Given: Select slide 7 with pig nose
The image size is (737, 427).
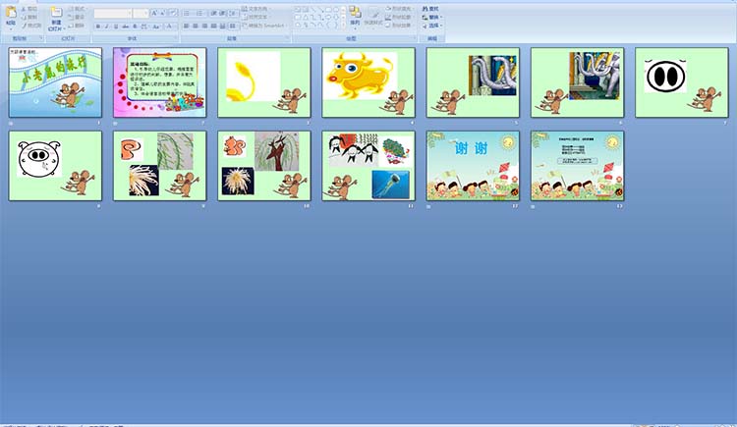Looking at the screenshot, I should 682,82.
